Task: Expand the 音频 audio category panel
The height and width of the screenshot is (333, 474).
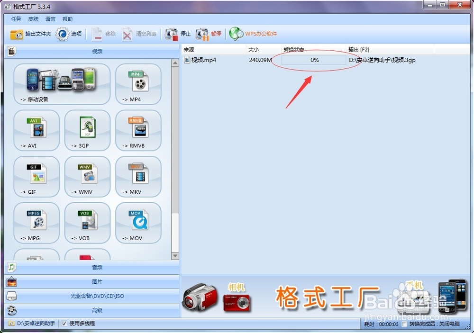Action: point(92,268)
